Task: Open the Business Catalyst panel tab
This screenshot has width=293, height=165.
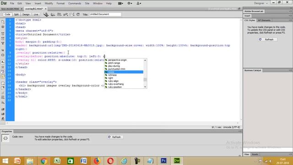Action: tap(253, 70)
